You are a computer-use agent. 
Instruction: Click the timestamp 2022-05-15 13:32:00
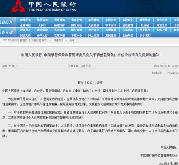pos(166,66)
